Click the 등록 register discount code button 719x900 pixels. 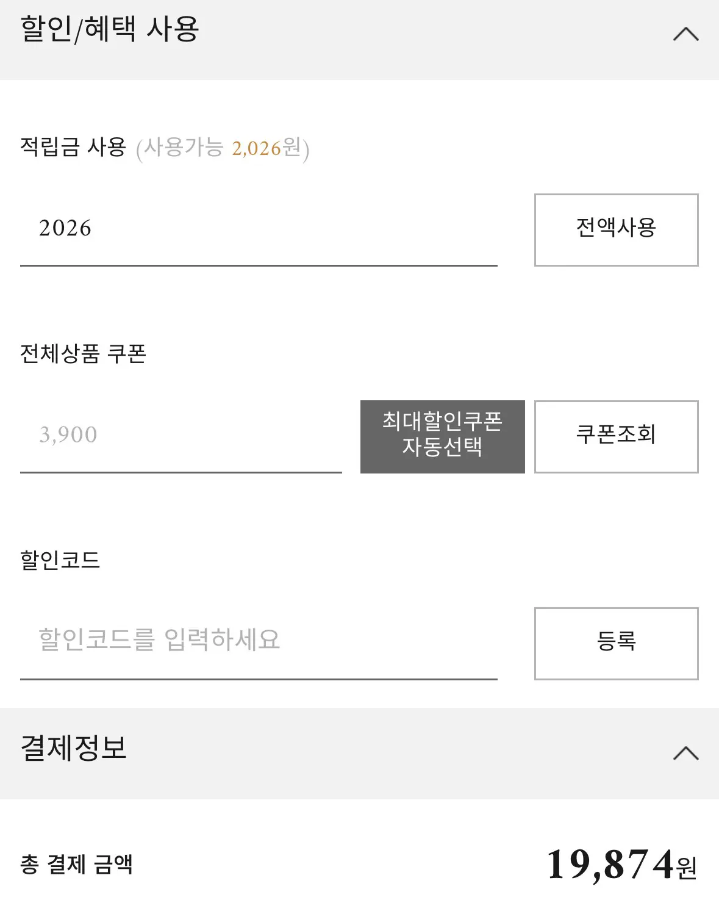616,643
